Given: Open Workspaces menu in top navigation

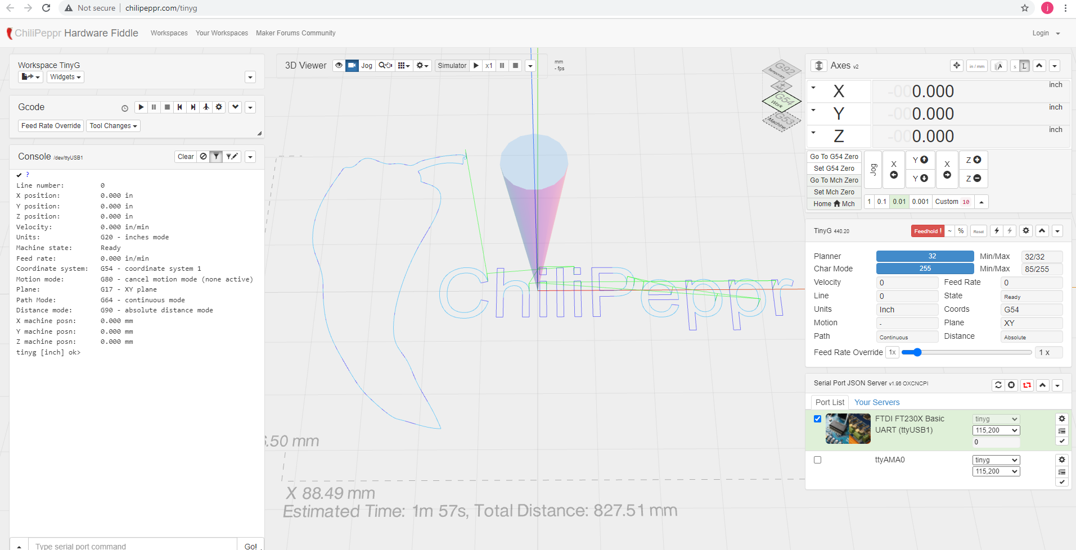Looking at the screenshot, I should click(169, 33).
